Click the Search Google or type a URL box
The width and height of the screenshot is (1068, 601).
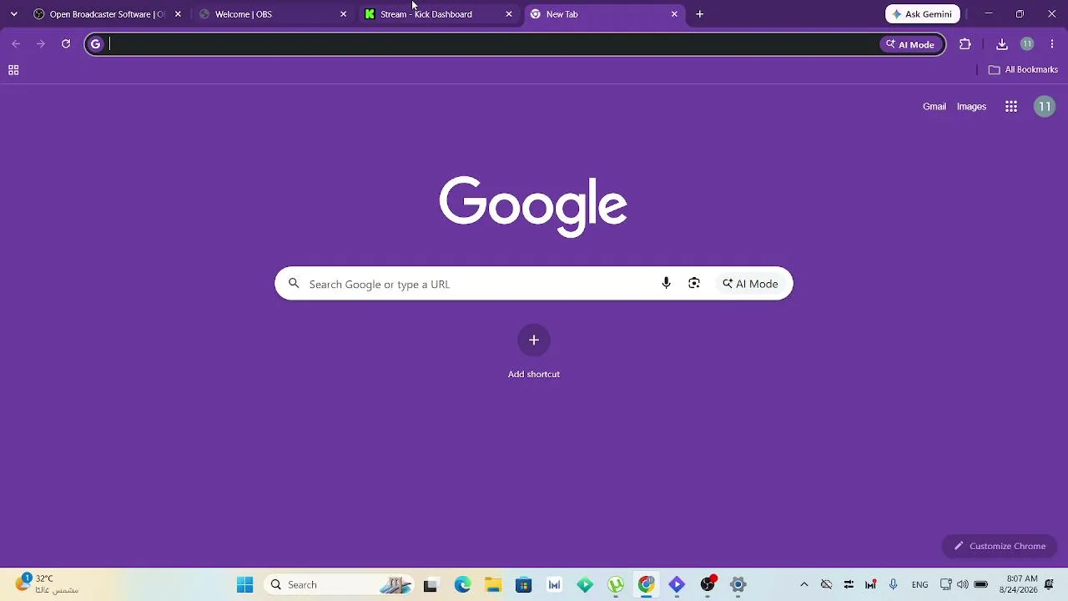[x=534, y=284]
